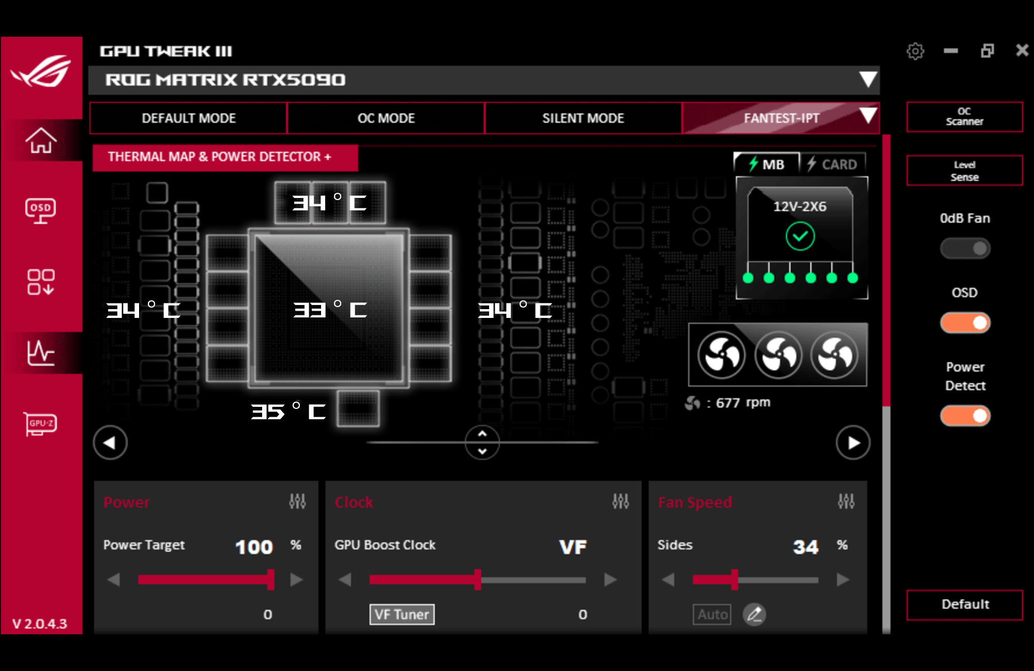The height and width of the screenshot is (671, 1034).
Task: Click the edit pencil next to Auto
Action: tap(755, 615)
